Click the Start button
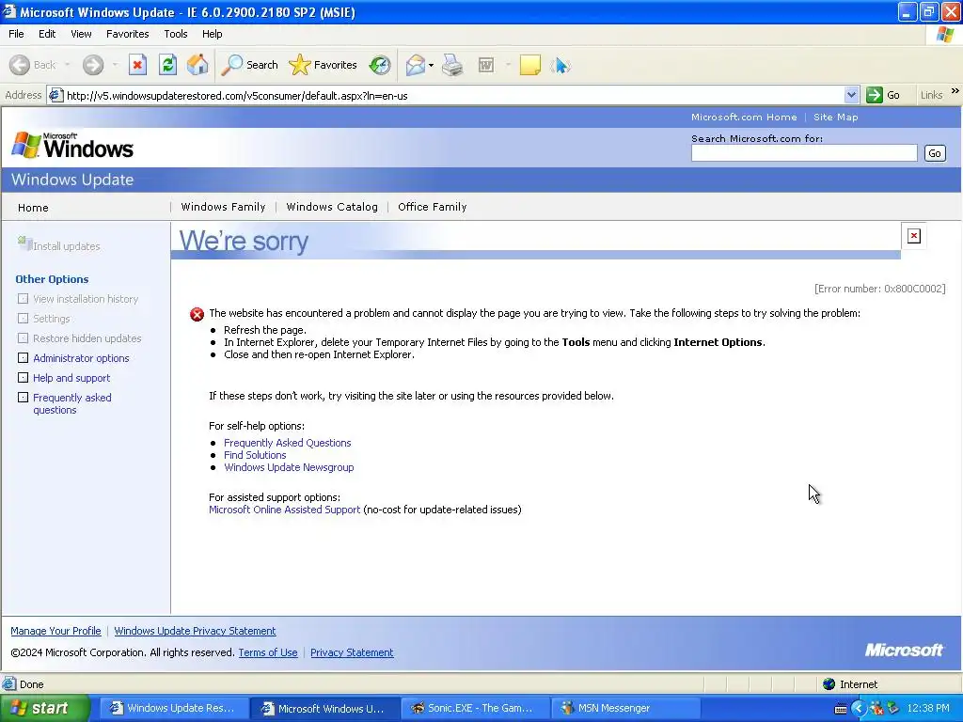This screenshot has height=722, width=963. pyautogui.click(x=45, y=709)
